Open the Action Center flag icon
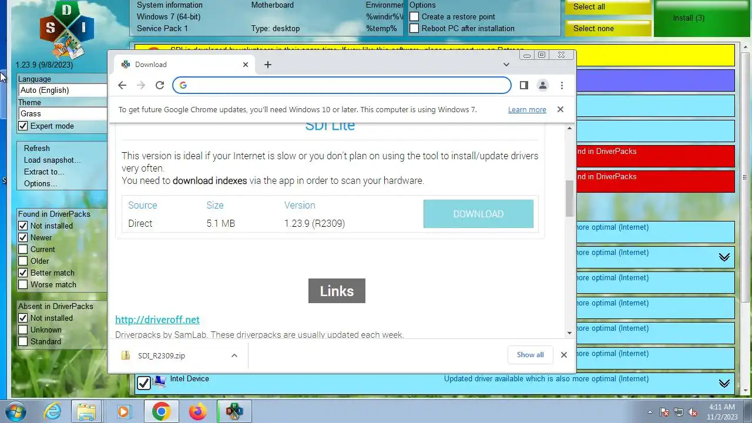Viewport: 752px width, 423px height. [x=664, y=412]
